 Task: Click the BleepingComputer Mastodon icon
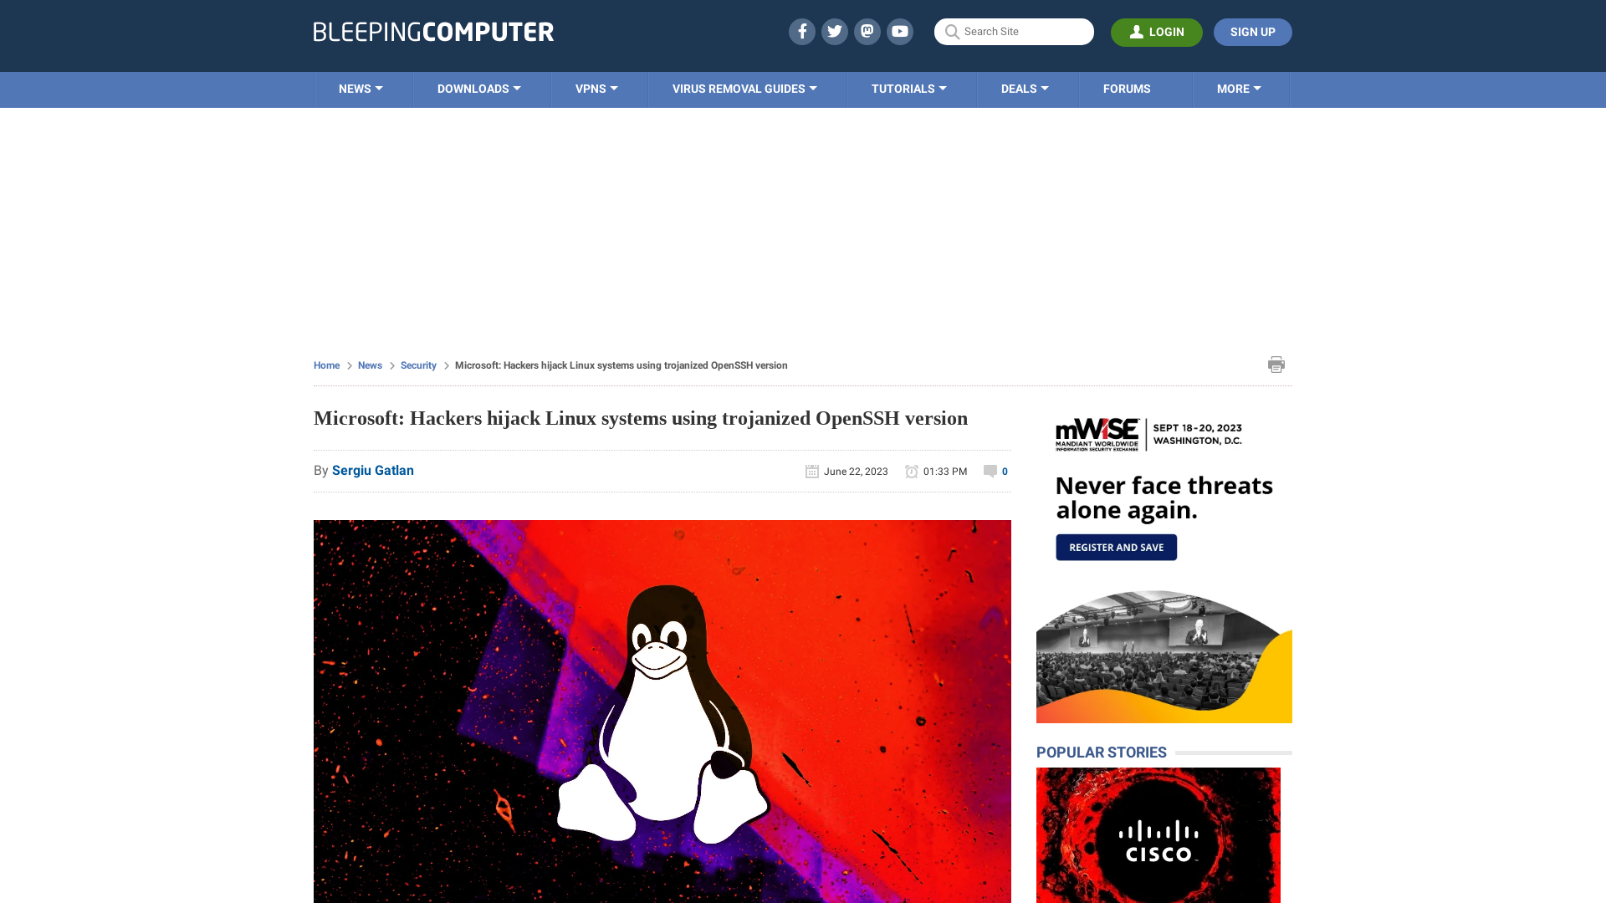click(867, 31)
